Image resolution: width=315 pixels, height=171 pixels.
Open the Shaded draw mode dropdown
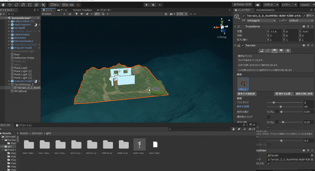(x=53, y=14)
